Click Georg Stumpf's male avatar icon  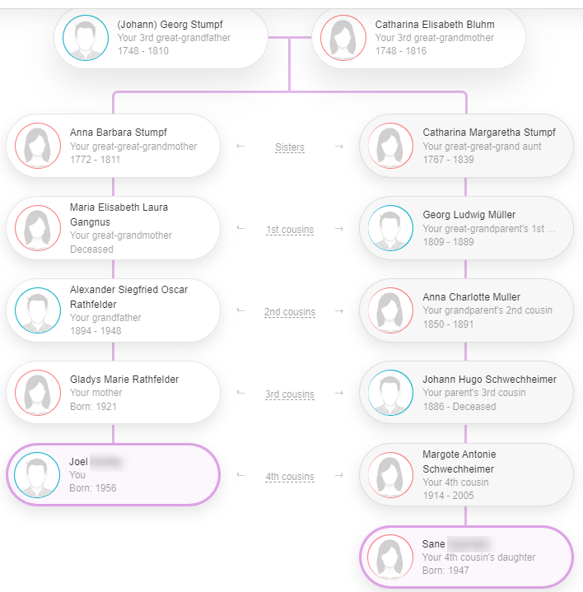pos(86,38)
